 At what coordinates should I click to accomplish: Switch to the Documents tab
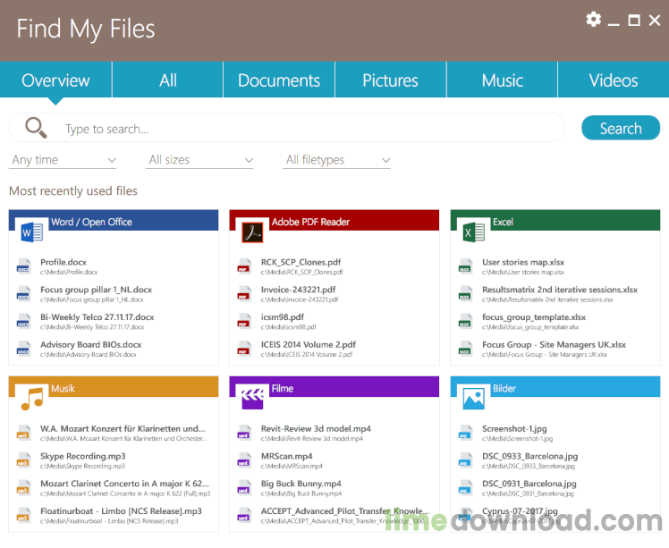pyautogui.click(x=278, y=80)
